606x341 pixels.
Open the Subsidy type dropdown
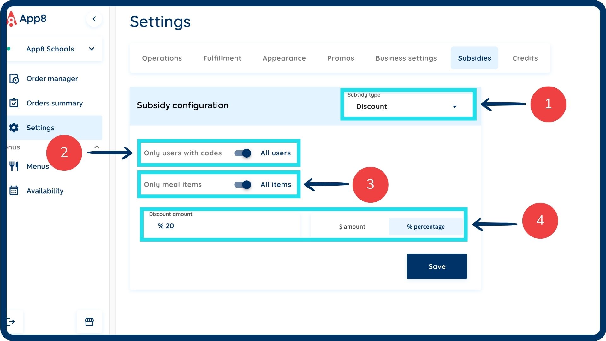pos(407,106)
